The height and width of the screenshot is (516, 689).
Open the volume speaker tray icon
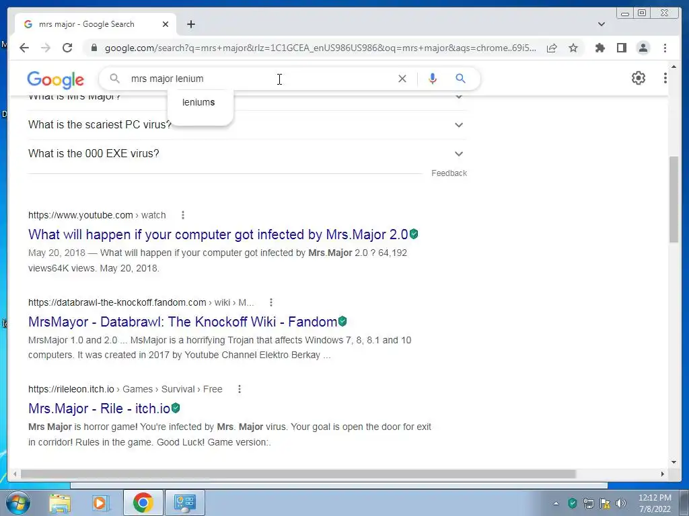click(x=621, y=503)
